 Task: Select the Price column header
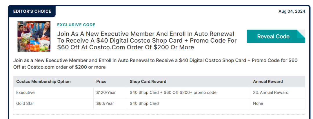tap(101, 82)
